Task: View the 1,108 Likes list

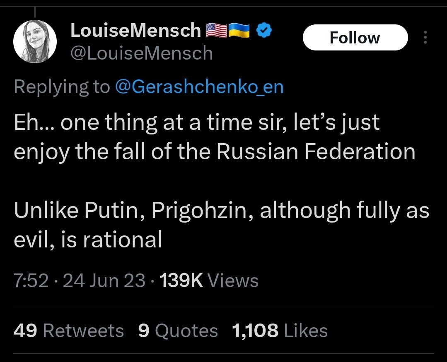Action: tap(280, 331)
